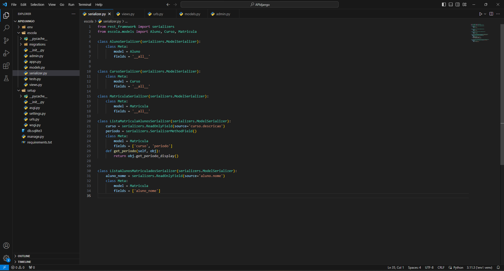
Task: Click the Run Python File play button
Action: pos(481,14)
